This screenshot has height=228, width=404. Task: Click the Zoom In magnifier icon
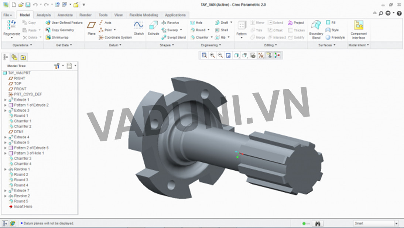pyautogui.click(x=212, y=56)
